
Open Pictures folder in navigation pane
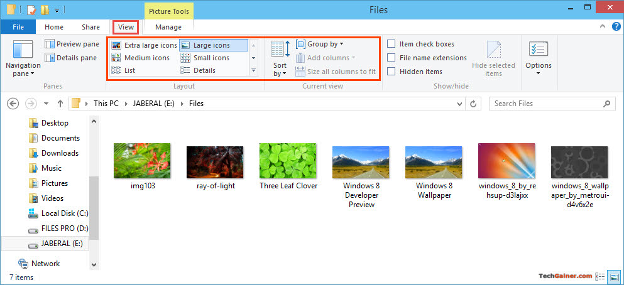coord(48,184)
